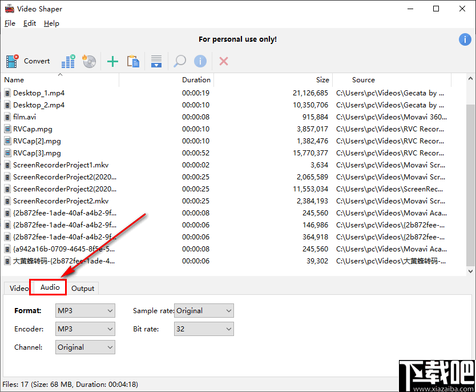Click the red X remove icon

[x=224, y=61]
